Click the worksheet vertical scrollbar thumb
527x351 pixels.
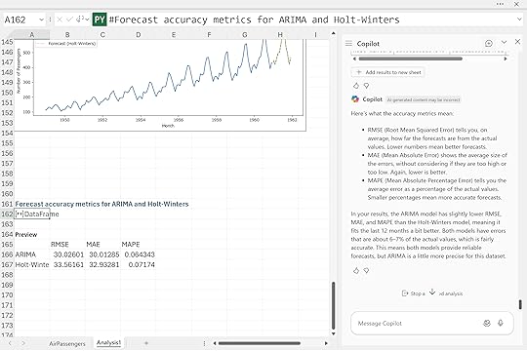[x=333, y=305]
